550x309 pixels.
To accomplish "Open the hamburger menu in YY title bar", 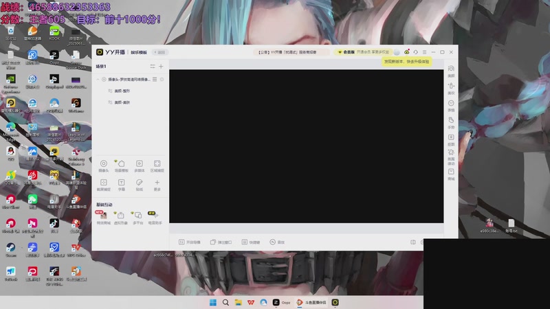I will [424, 52].
